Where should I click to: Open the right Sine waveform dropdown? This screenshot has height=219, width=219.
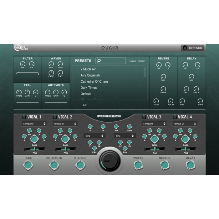125,136
